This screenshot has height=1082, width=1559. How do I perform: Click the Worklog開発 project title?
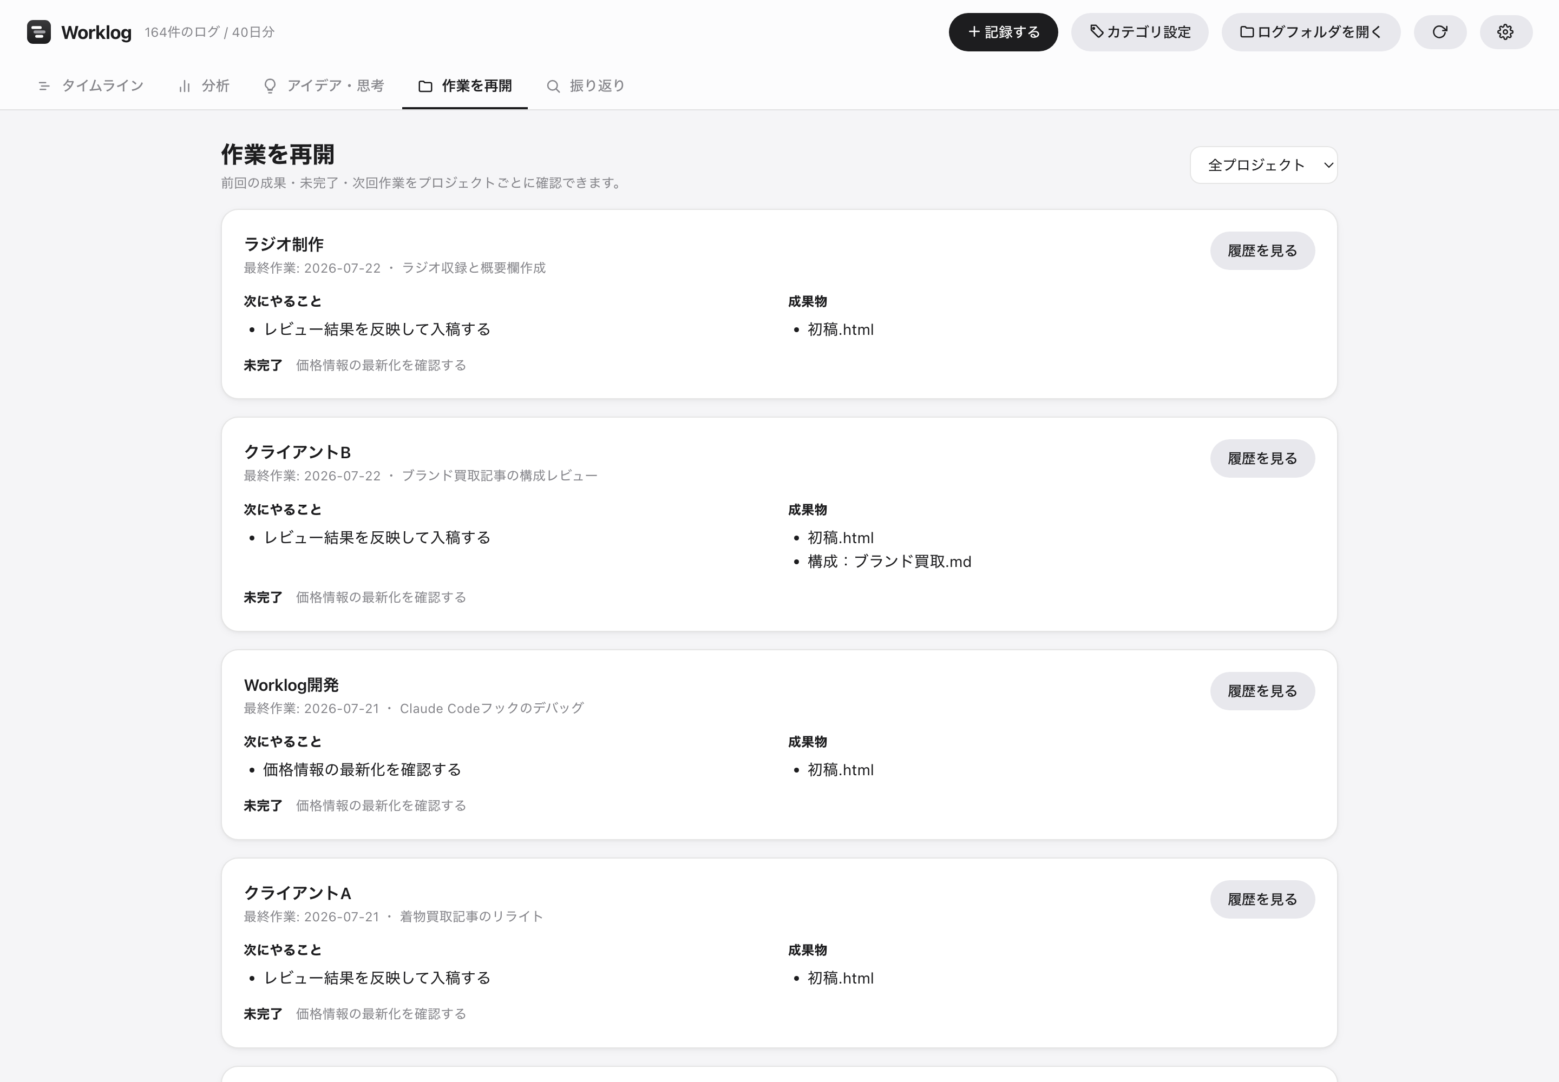point(291,685)
